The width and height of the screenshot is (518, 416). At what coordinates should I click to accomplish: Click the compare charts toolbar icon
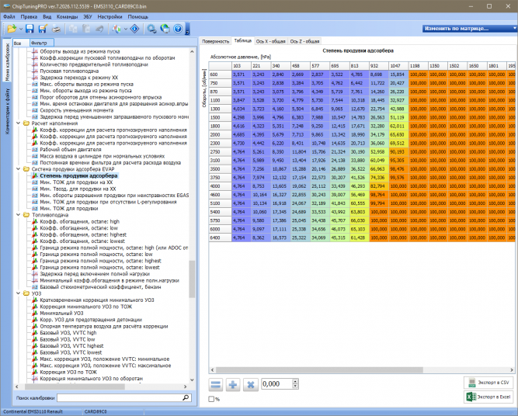[116, 29]
